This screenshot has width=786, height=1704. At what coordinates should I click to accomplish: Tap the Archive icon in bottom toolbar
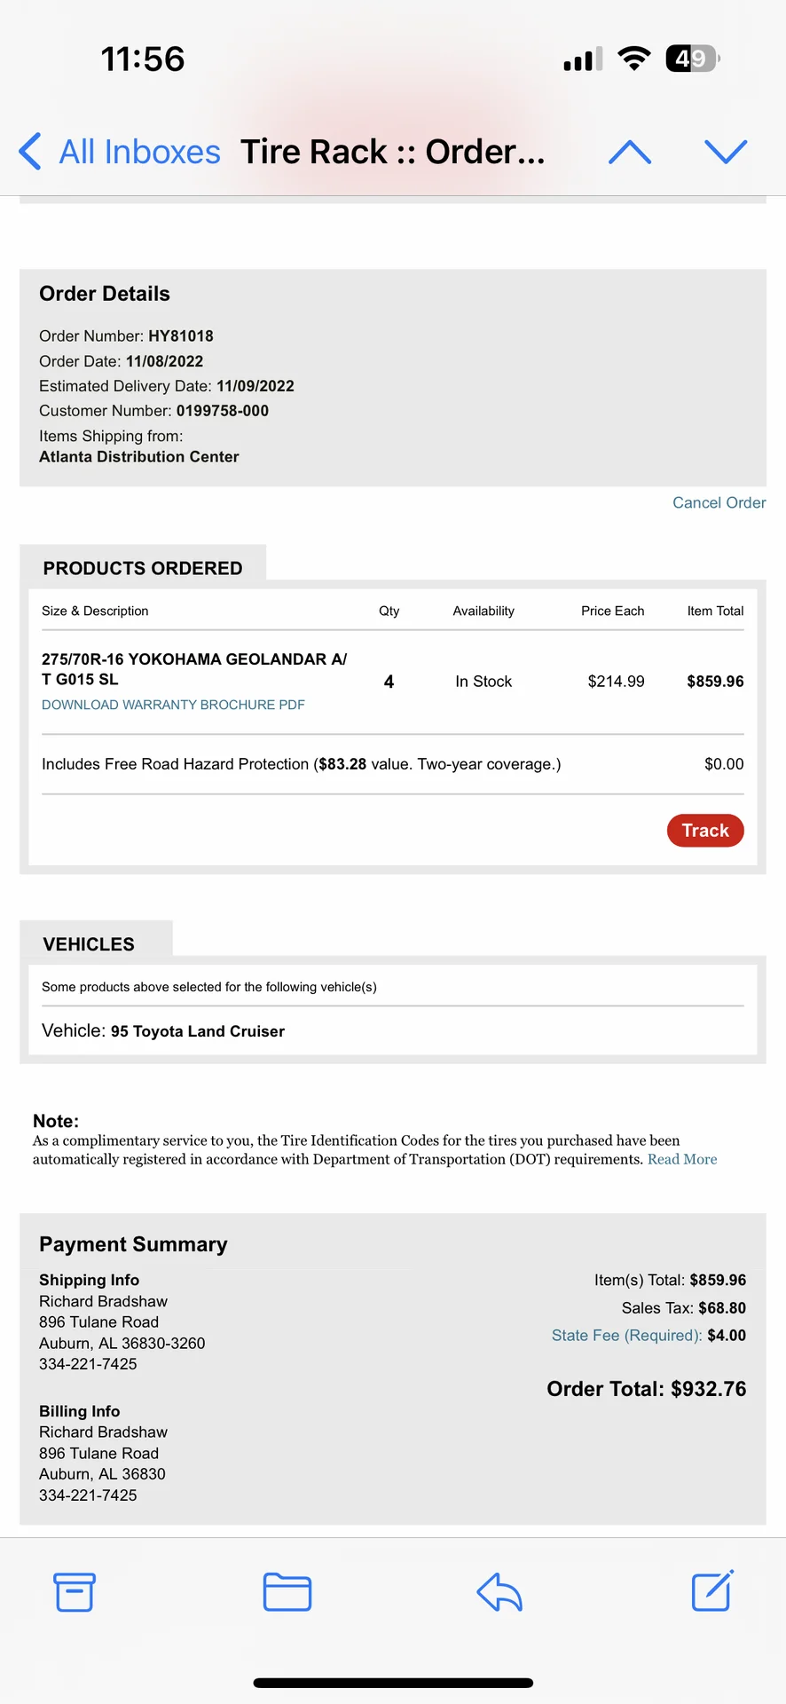pyautogui.click(x=75, y=1591)
